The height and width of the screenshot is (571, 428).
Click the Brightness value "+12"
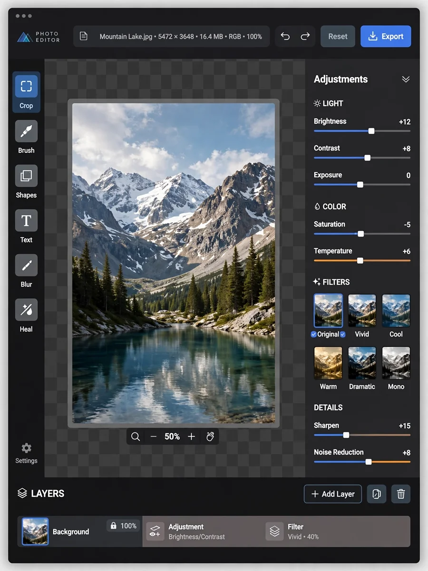coord(405,122)
